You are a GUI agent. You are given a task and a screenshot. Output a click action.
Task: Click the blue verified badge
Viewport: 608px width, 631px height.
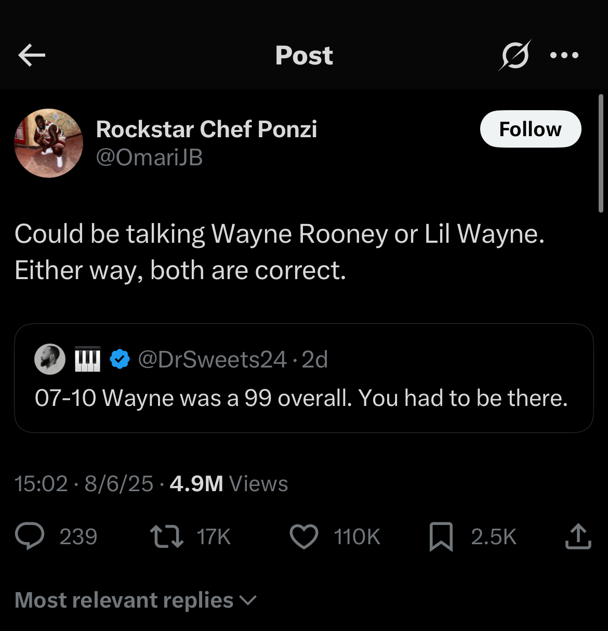tap(120, 359)
